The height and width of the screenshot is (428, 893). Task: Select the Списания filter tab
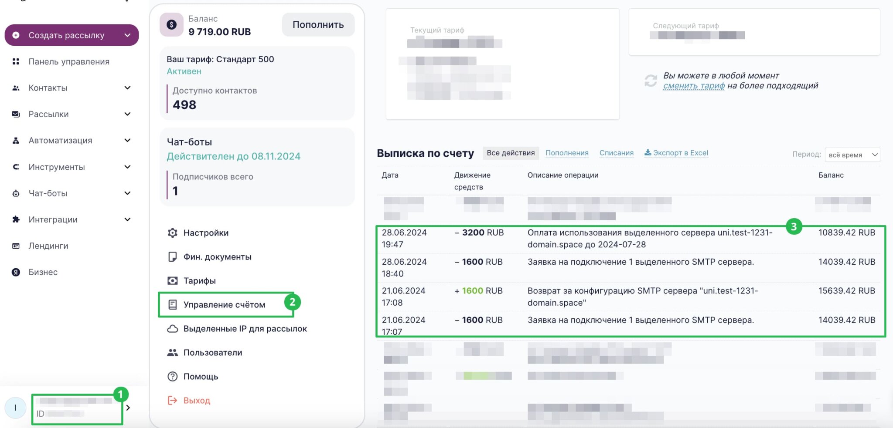tap(616, 153)
